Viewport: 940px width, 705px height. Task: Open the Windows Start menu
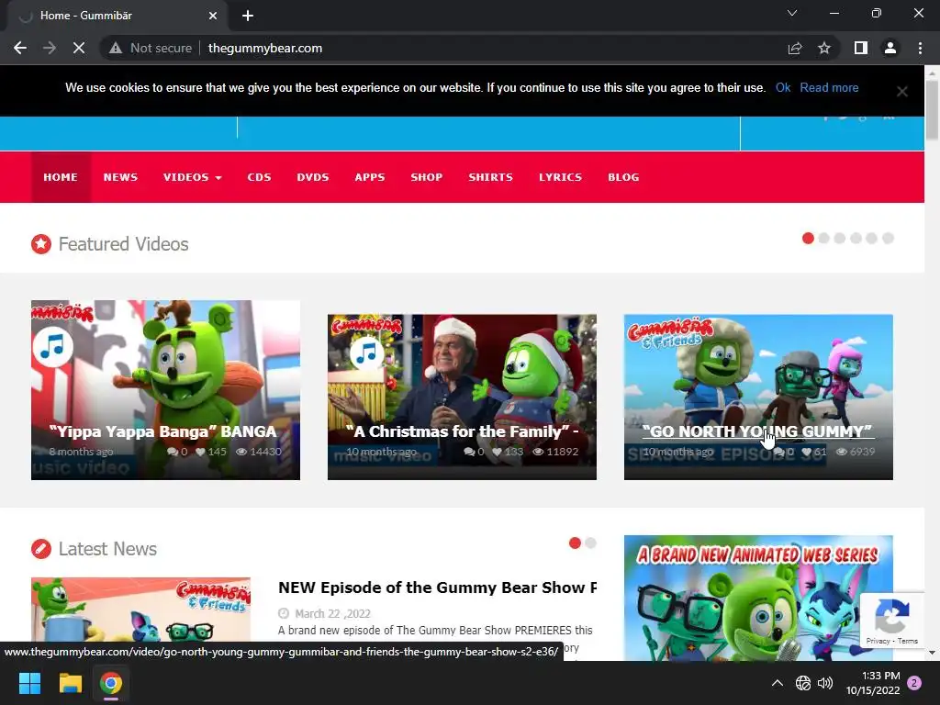[x=29, y=683]
